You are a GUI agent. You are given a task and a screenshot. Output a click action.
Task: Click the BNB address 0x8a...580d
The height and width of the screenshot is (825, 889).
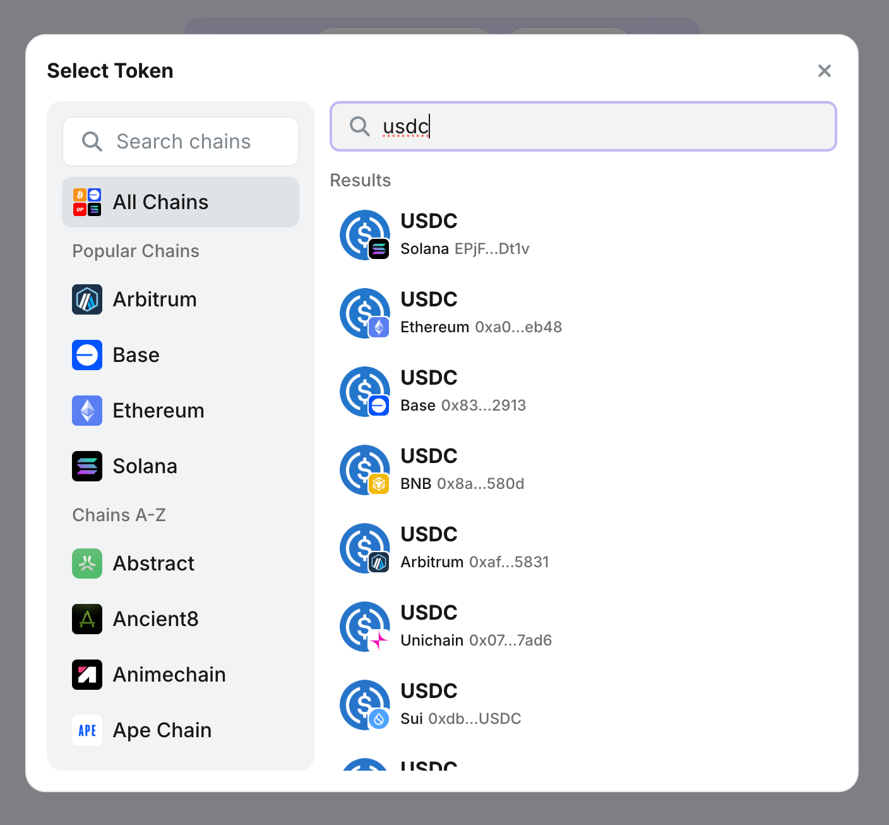(x=480, y=484)
